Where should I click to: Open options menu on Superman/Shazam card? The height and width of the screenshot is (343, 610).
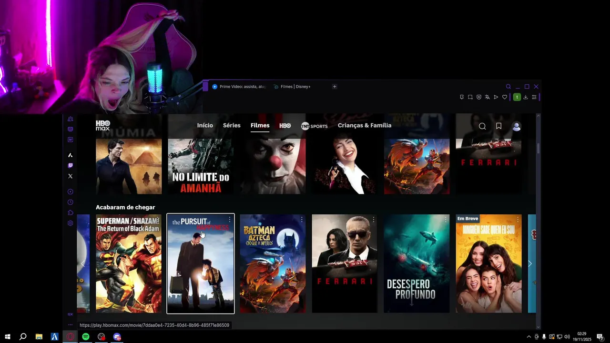[x=158, y=220]
